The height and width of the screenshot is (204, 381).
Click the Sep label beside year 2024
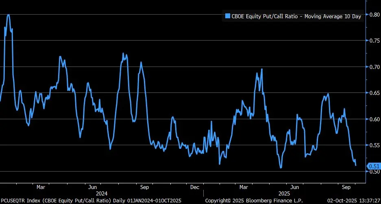[x=144, y=187]
